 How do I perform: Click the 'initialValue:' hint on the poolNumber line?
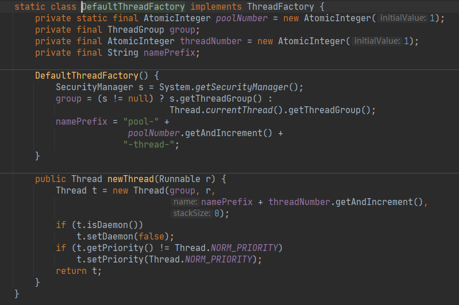click(x=403, y=18)
